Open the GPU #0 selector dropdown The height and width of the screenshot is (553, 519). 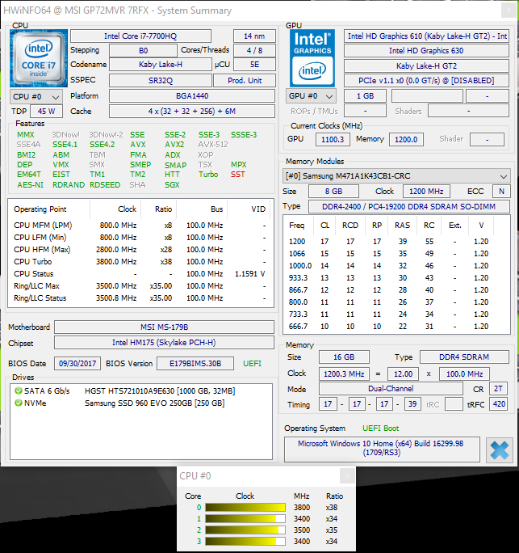311,96
